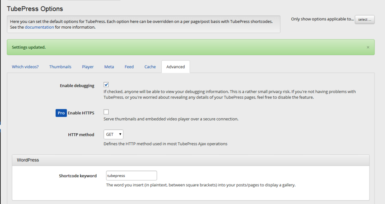Open the Cache tab
Image resolution: width=385 pixels, height=204 pixels.
150,67
